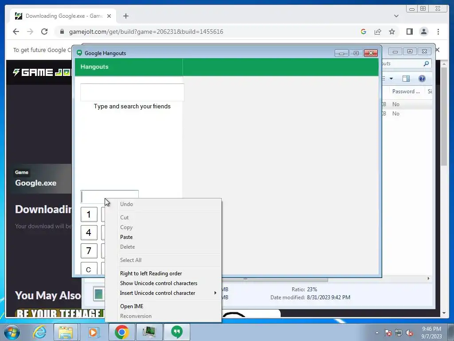Viewport: 454px width, 341px height.
Task: Click the Google icon in address bar
Action: point(364,32)
